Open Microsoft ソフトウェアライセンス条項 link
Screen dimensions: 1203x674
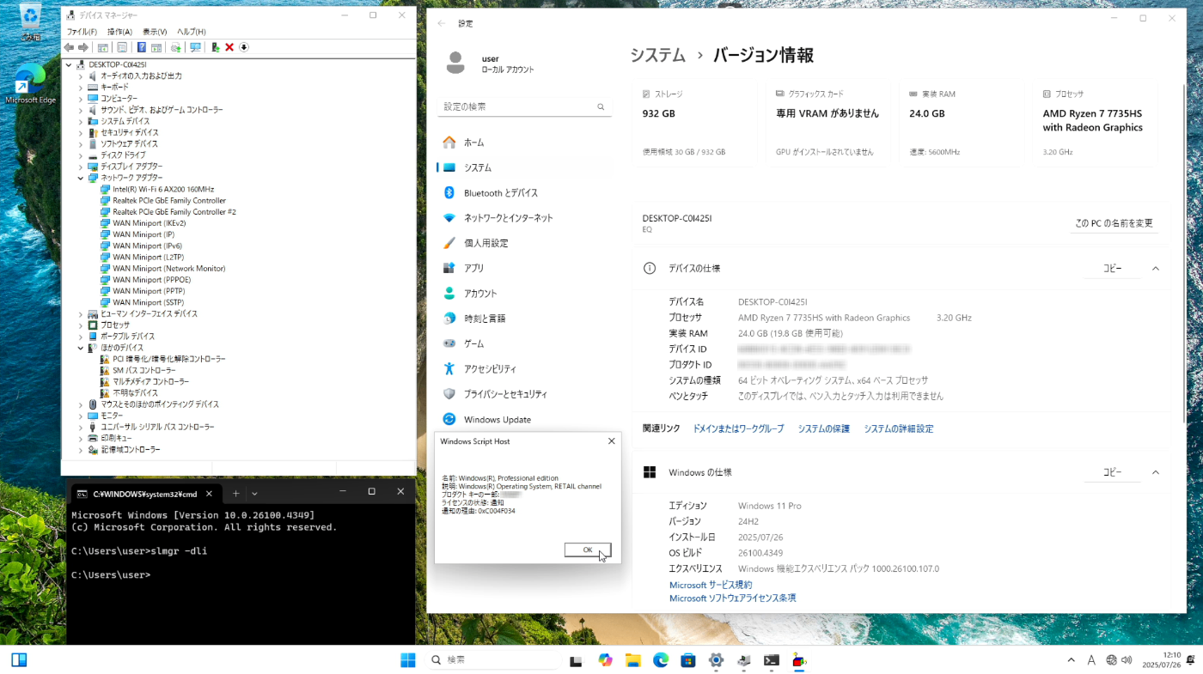(733, 598)
